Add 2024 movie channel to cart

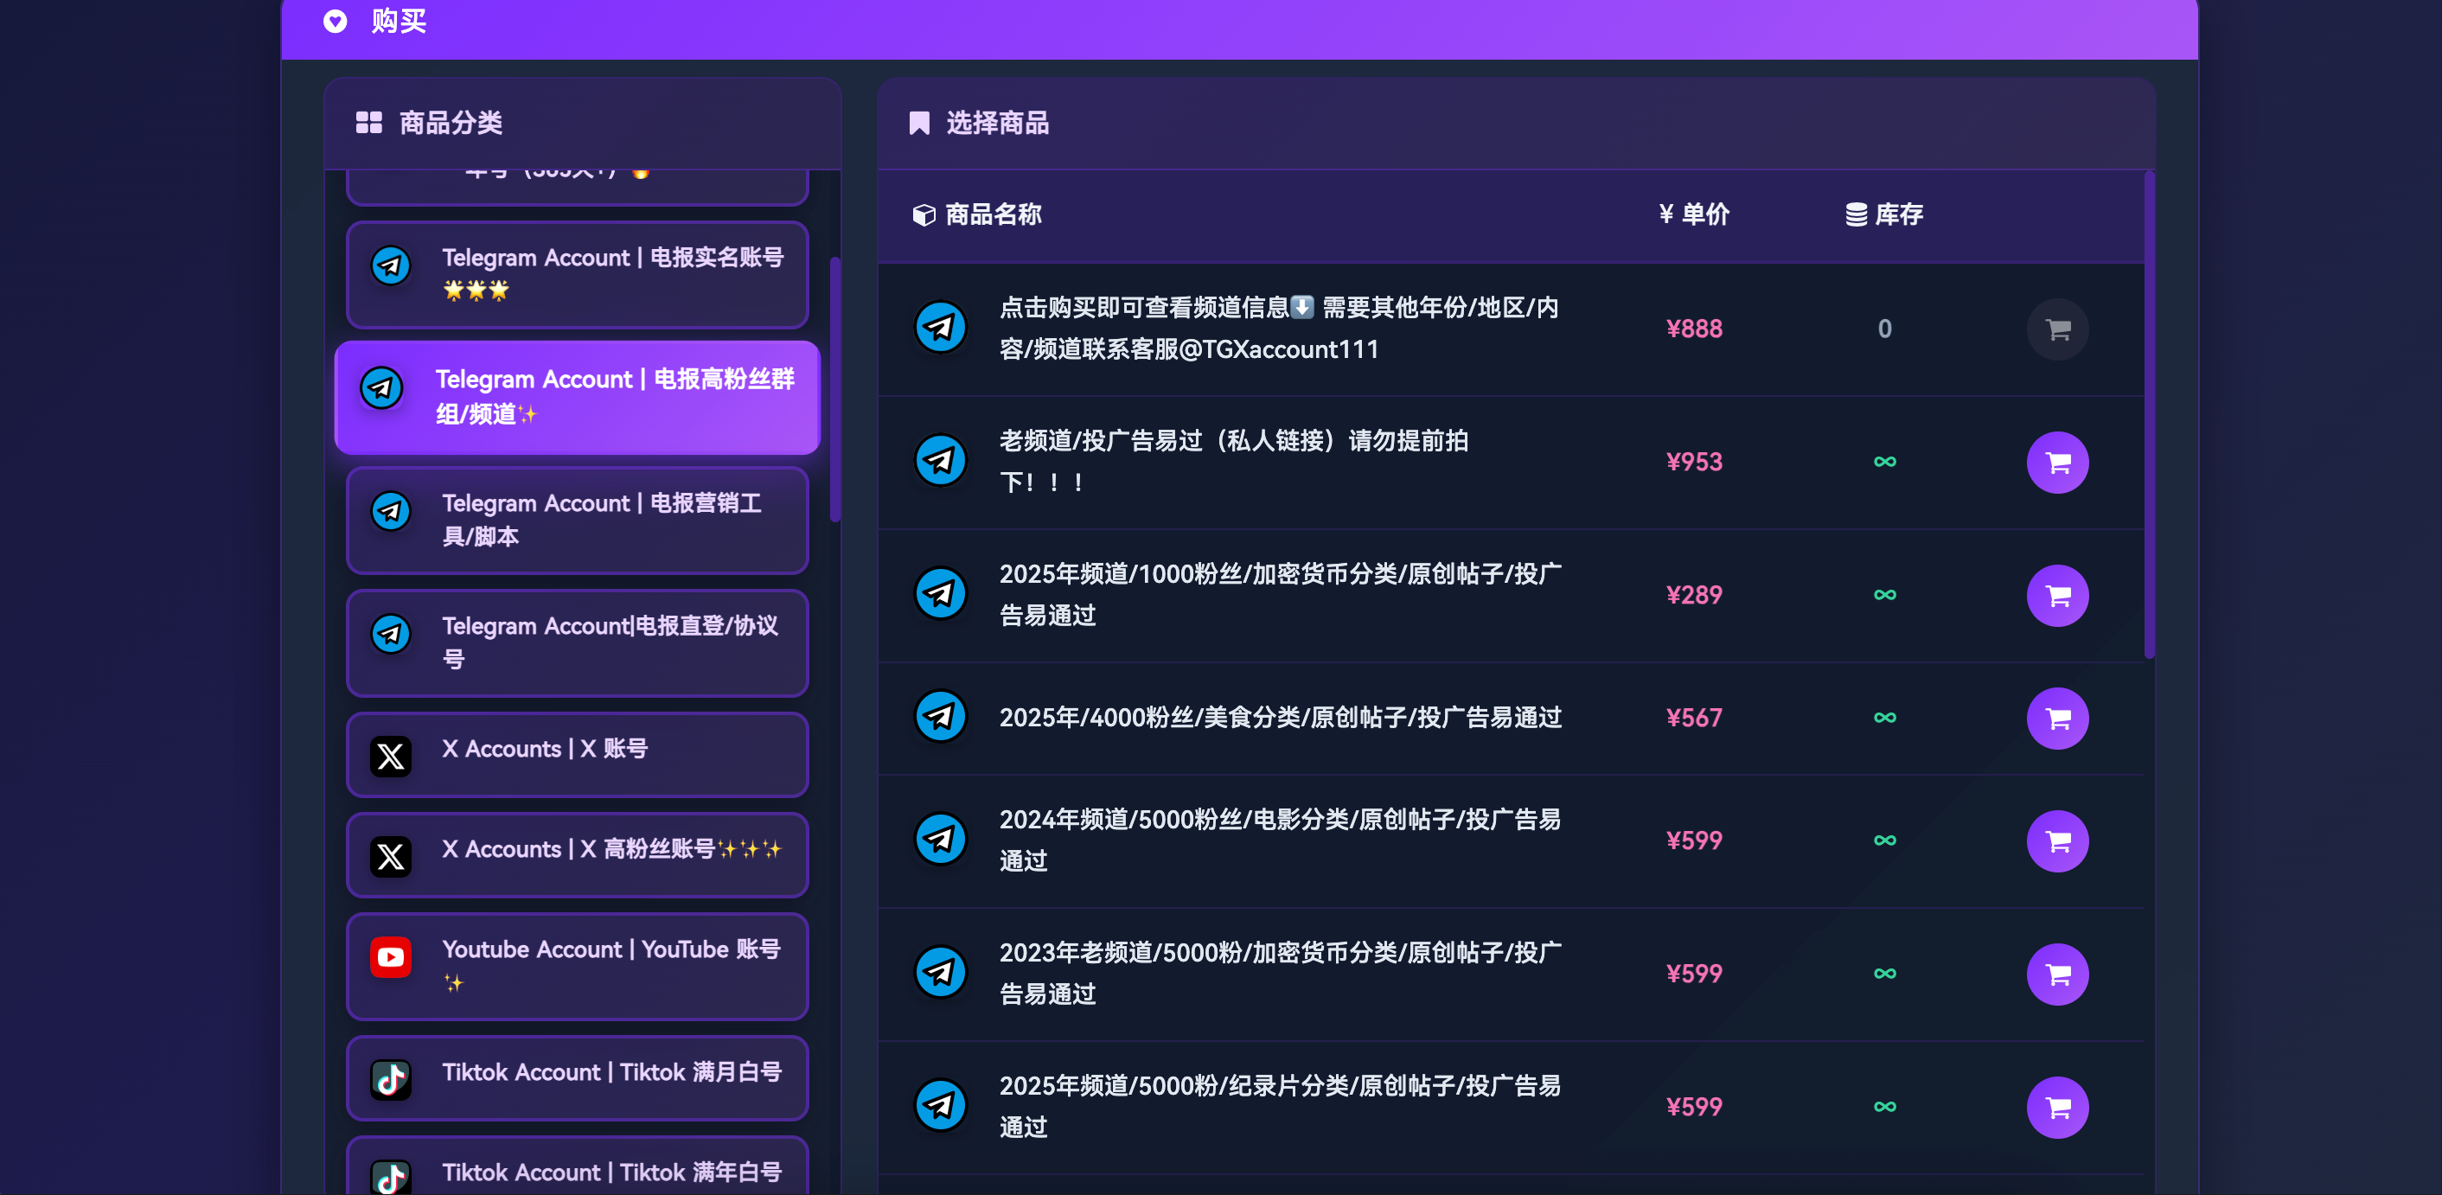pyautogui.click(x=2056, y=840)
